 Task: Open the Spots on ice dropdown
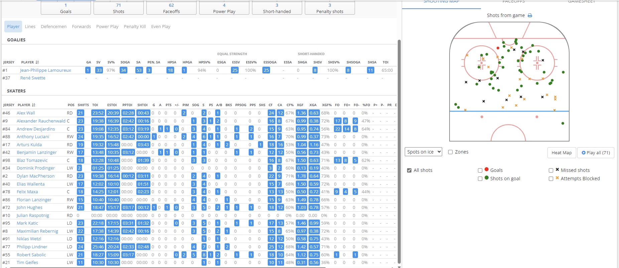pyautogui.click(x=423, y=152)
